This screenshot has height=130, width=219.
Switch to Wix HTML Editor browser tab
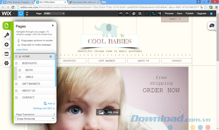[51, 2]
